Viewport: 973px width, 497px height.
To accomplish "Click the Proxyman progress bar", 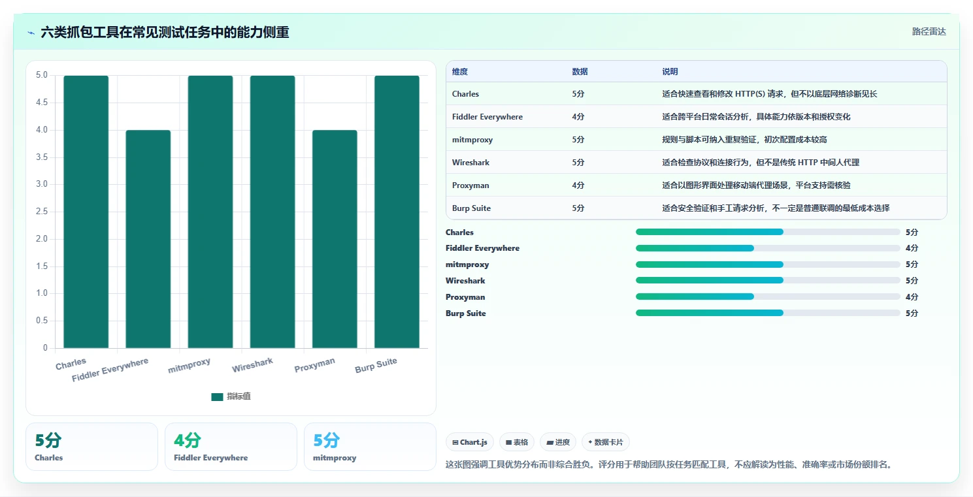I will tap(768, 297).
